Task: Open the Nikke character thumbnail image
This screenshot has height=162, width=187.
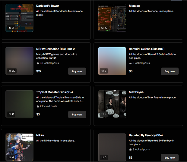Action: click(x=19, y=145)
